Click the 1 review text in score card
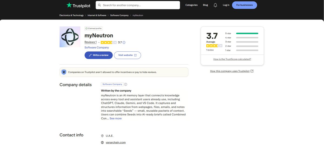 click(x=210, y=50)
